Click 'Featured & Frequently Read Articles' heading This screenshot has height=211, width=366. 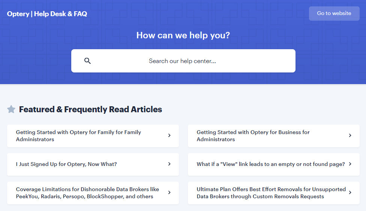coord(90,109)
